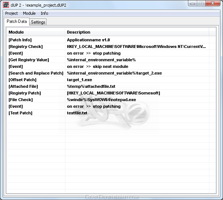Open the Info menu
223x200 pixels.
44,13
